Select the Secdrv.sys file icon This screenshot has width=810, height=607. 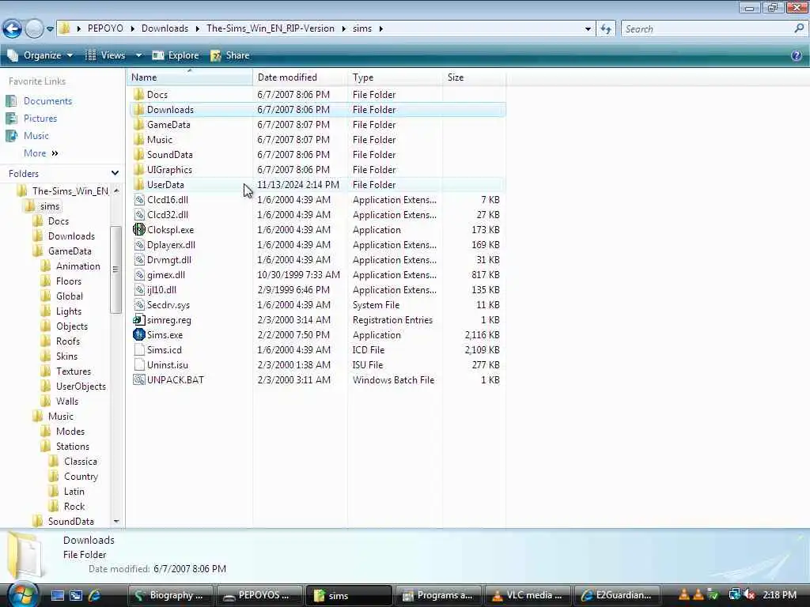click(139, 304)
